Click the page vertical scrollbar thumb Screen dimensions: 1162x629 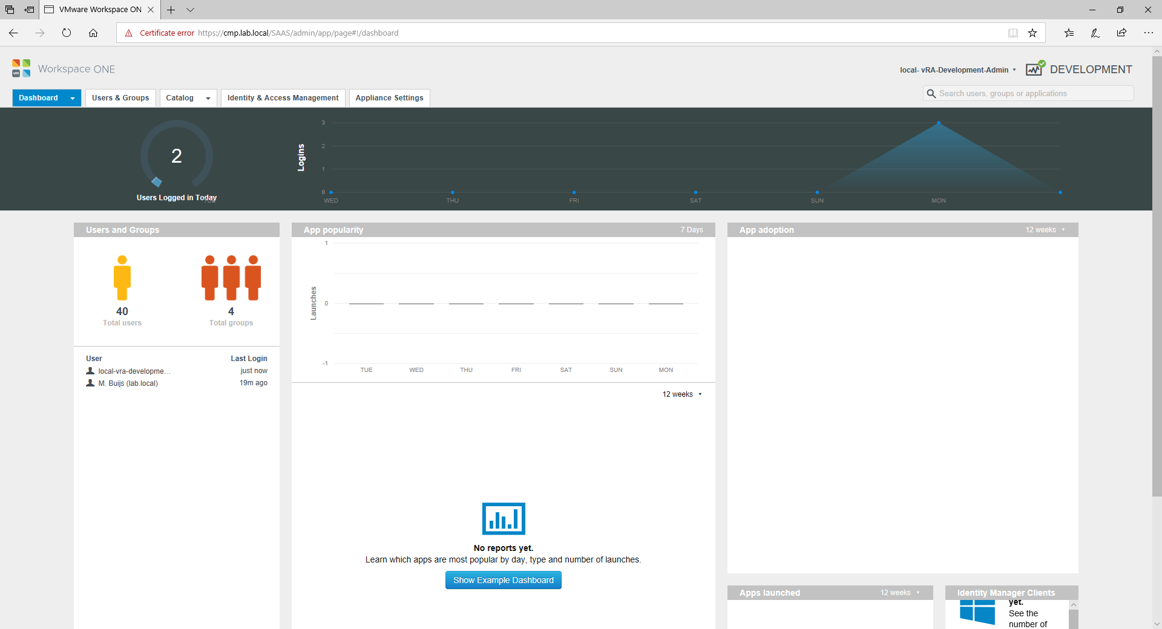(x=1157, y=276)
